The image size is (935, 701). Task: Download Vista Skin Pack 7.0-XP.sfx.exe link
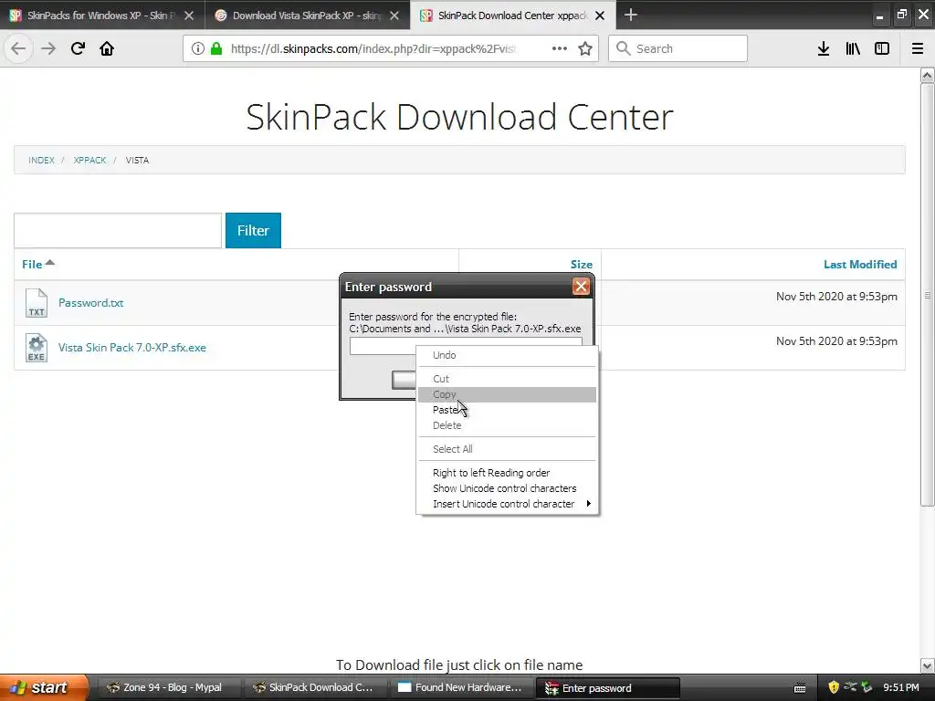(131, 348)
